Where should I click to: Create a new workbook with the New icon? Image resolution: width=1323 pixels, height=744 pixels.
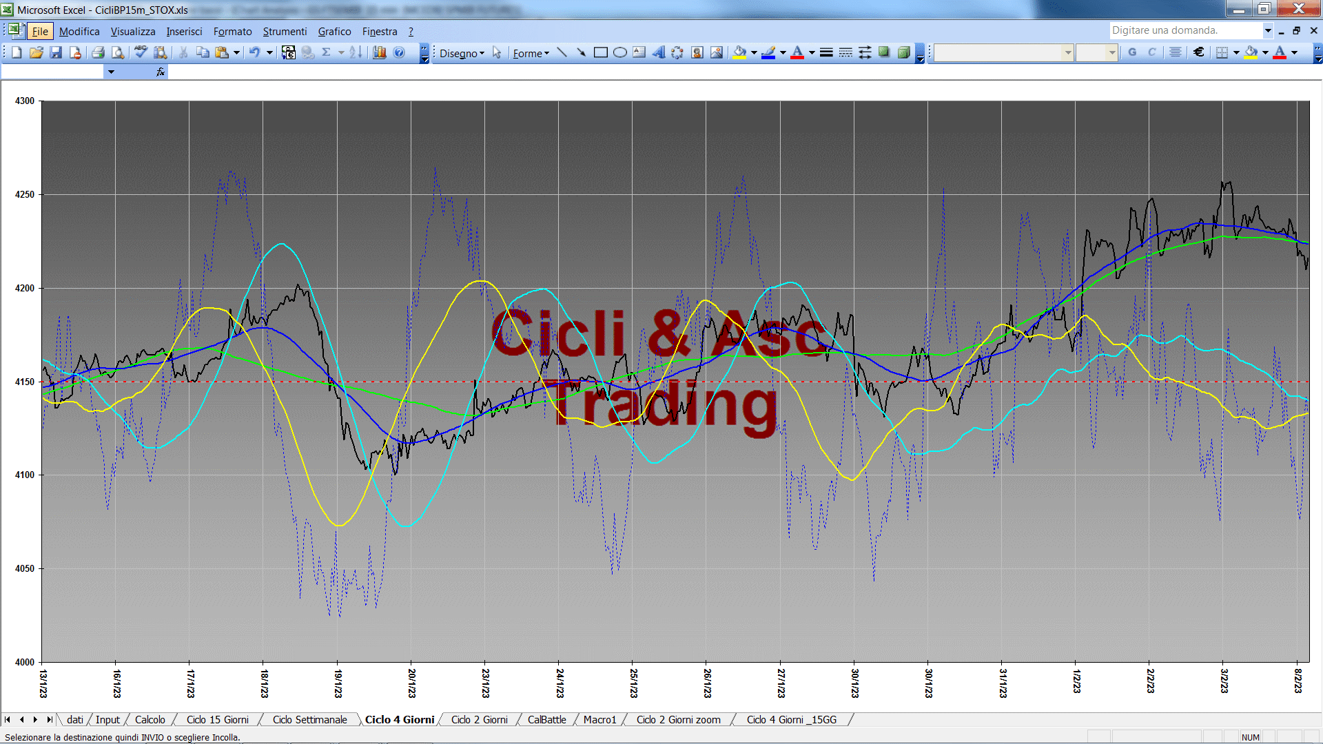[x=17, y=52]
